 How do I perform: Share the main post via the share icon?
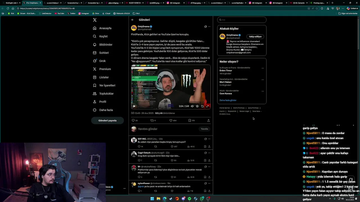pos(208,120)
